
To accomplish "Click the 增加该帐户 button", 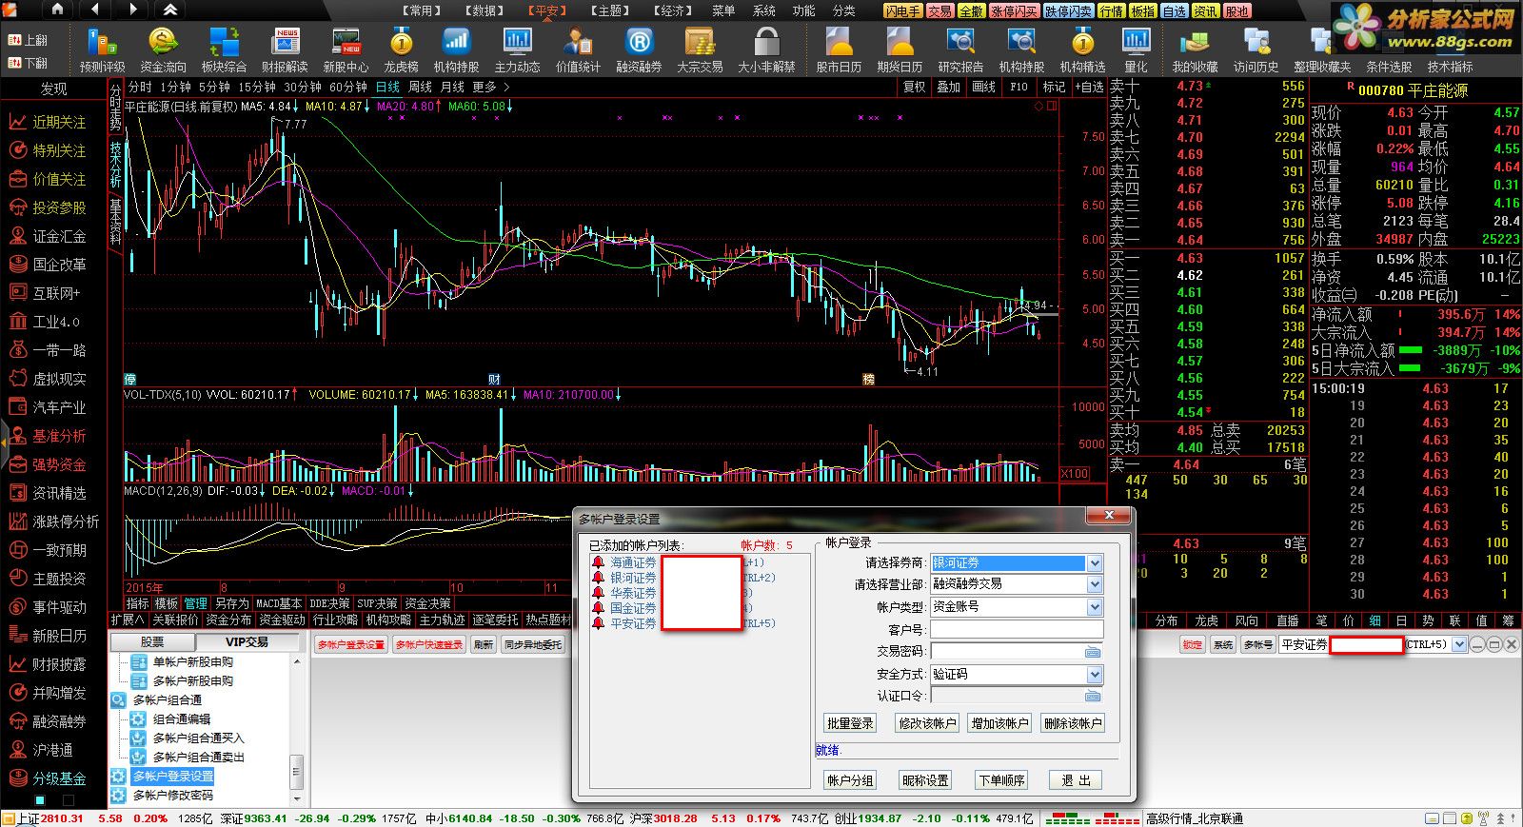I will pyautogui.click(x=999, y=723).
